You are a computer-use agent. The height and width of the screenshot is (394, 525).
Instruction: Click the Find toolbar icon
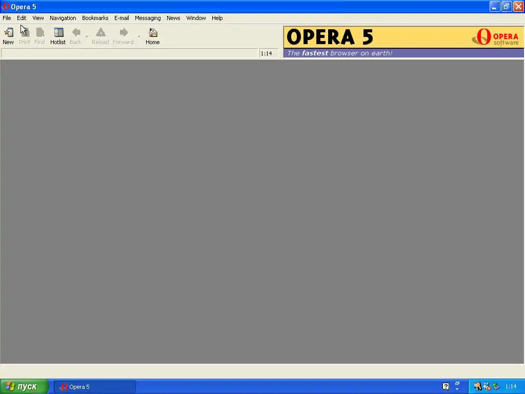39,36
